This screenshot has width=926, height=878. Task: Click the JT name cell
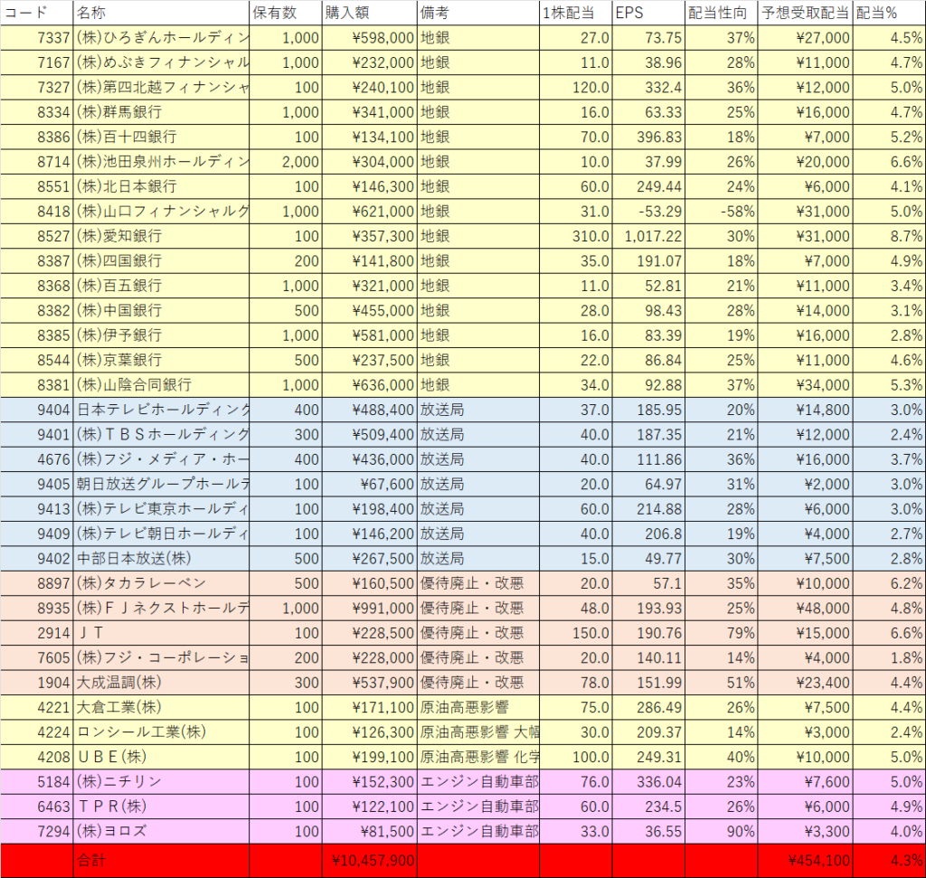162,633
